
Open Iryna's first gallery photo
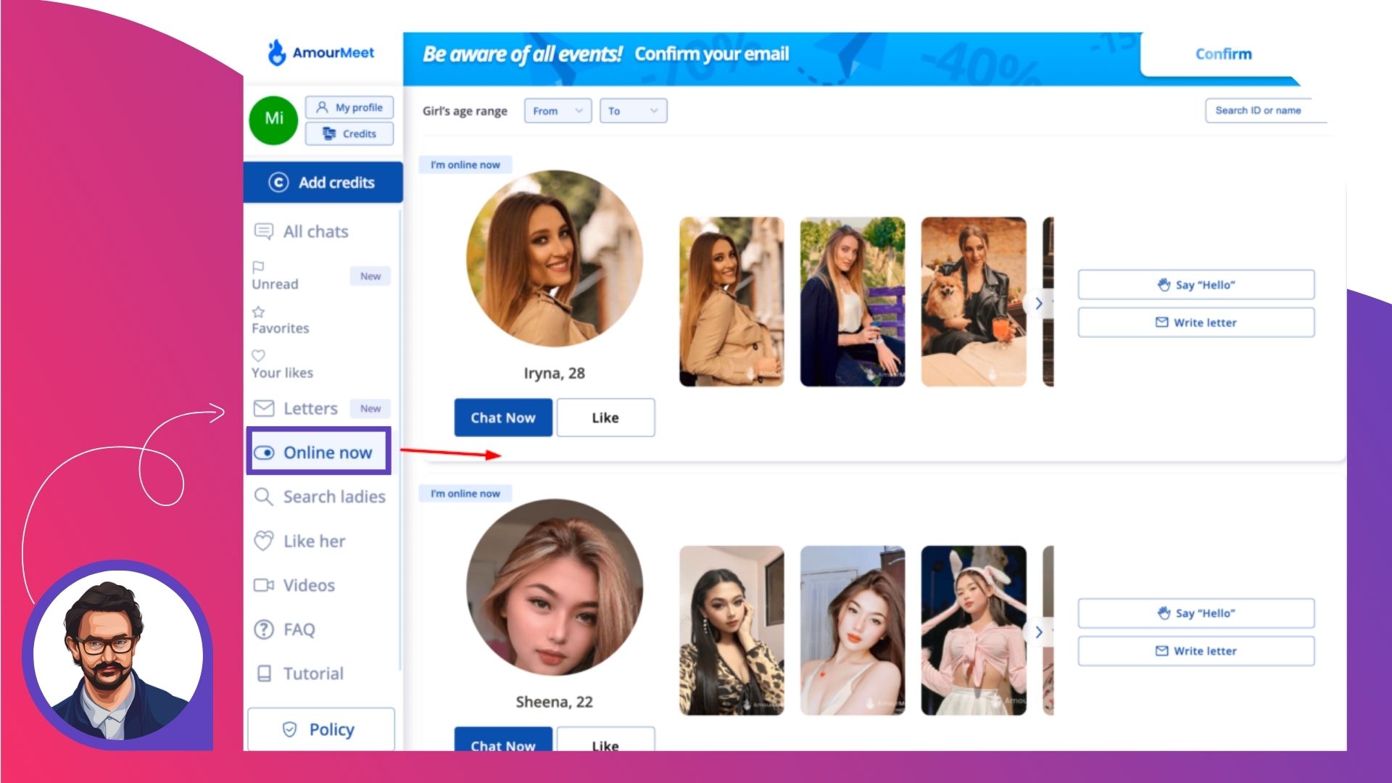[x=732, y=302]
